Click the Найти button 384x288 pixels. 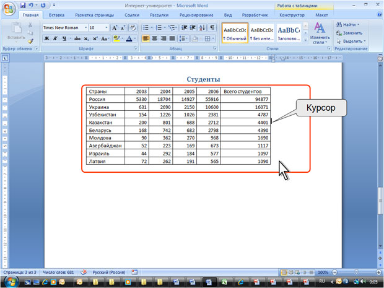coord(348,25)
